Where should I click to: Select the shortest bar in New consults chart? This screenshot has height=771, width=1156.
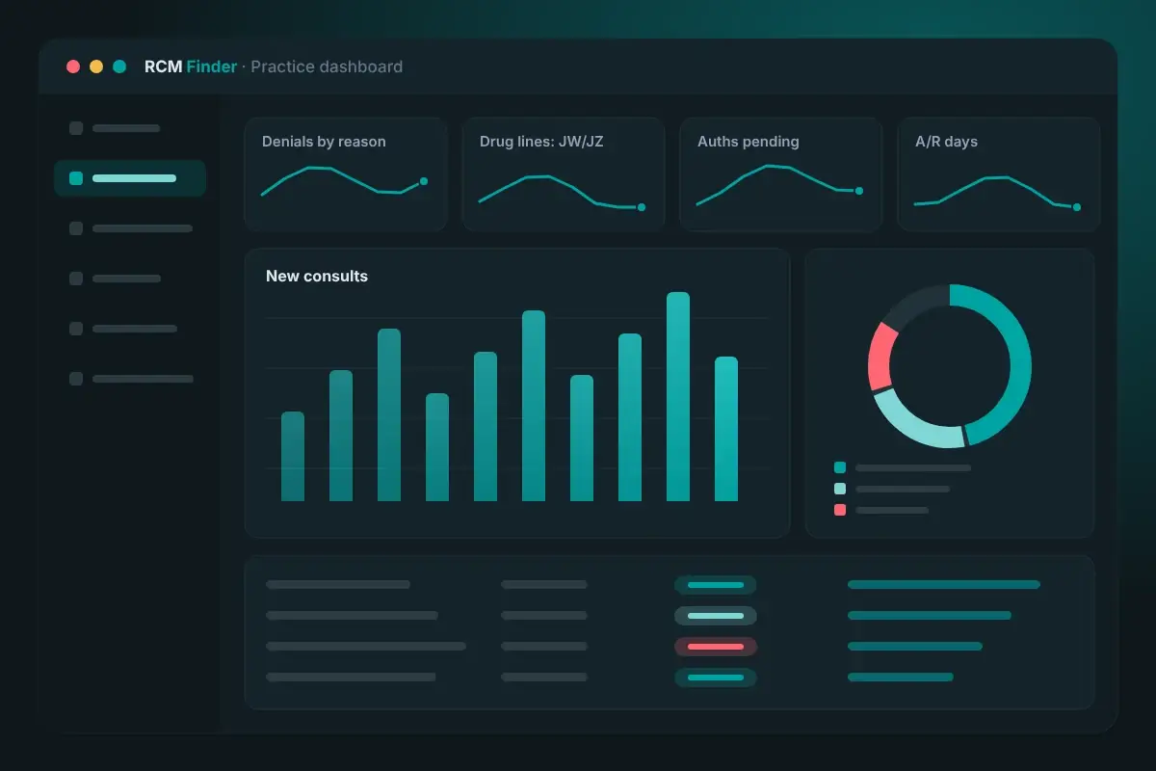293,456
